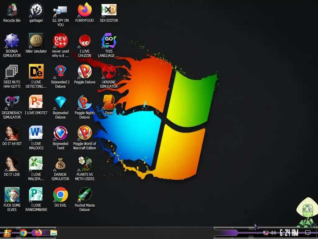Launch Bejeweled 2 Deluxe
Viewport: 318px width, 239px height.
60,71
